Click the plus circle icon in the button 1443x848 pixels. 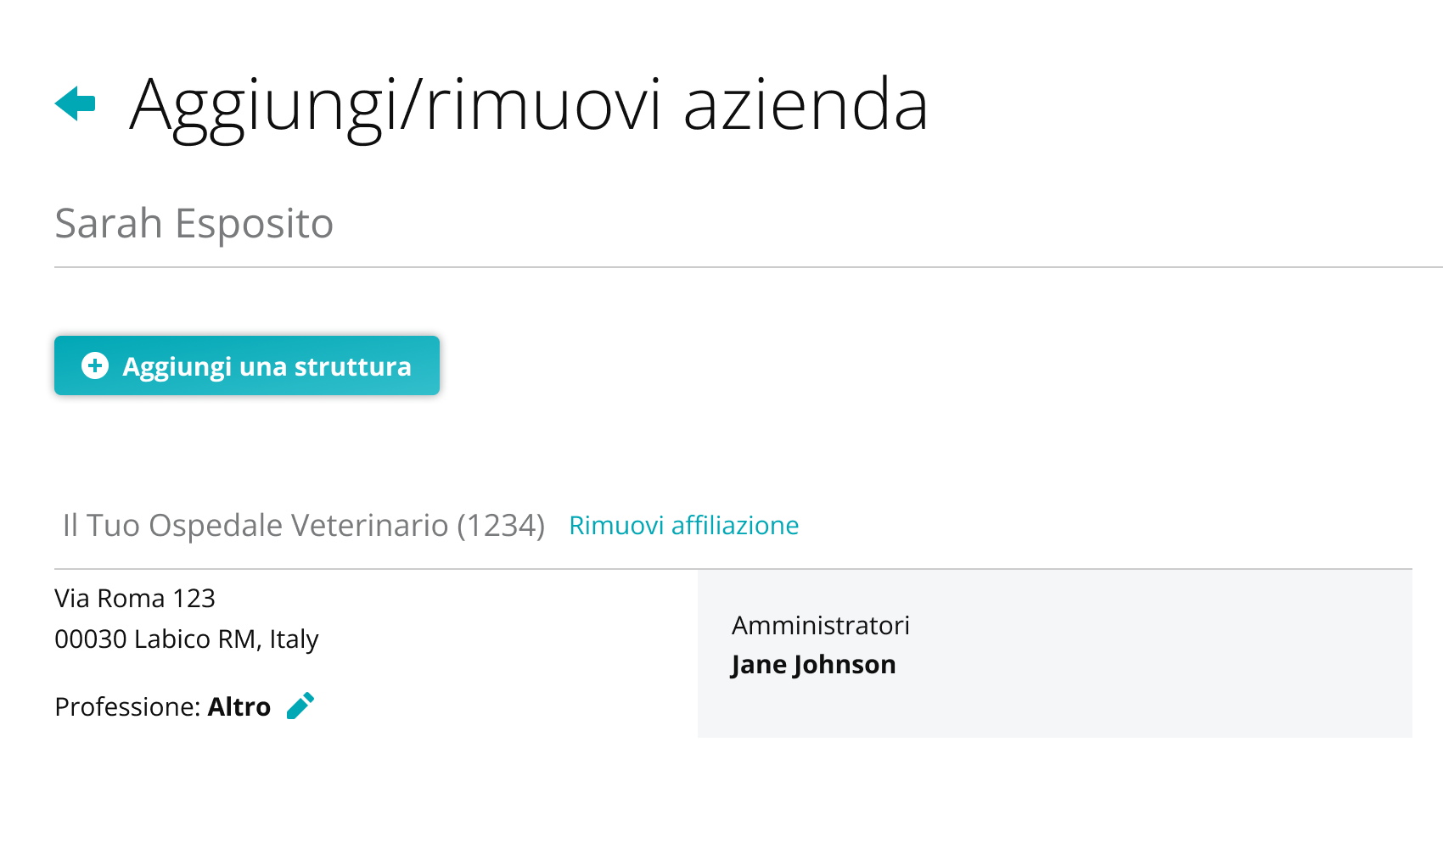(95, 365)
